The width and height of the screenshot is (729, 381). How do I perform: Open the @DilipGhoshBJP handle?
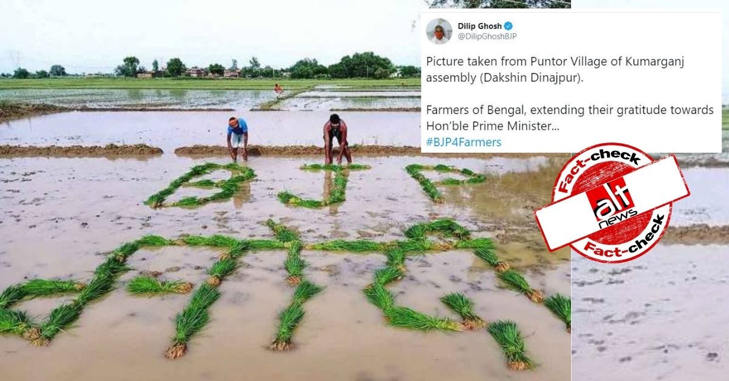[x=487, y=36]
